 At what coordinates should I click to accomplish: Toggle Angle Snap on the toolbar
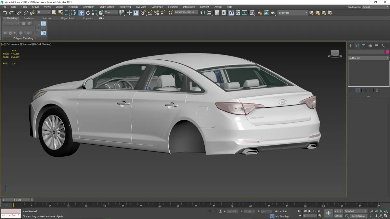(x=150, y=13)
